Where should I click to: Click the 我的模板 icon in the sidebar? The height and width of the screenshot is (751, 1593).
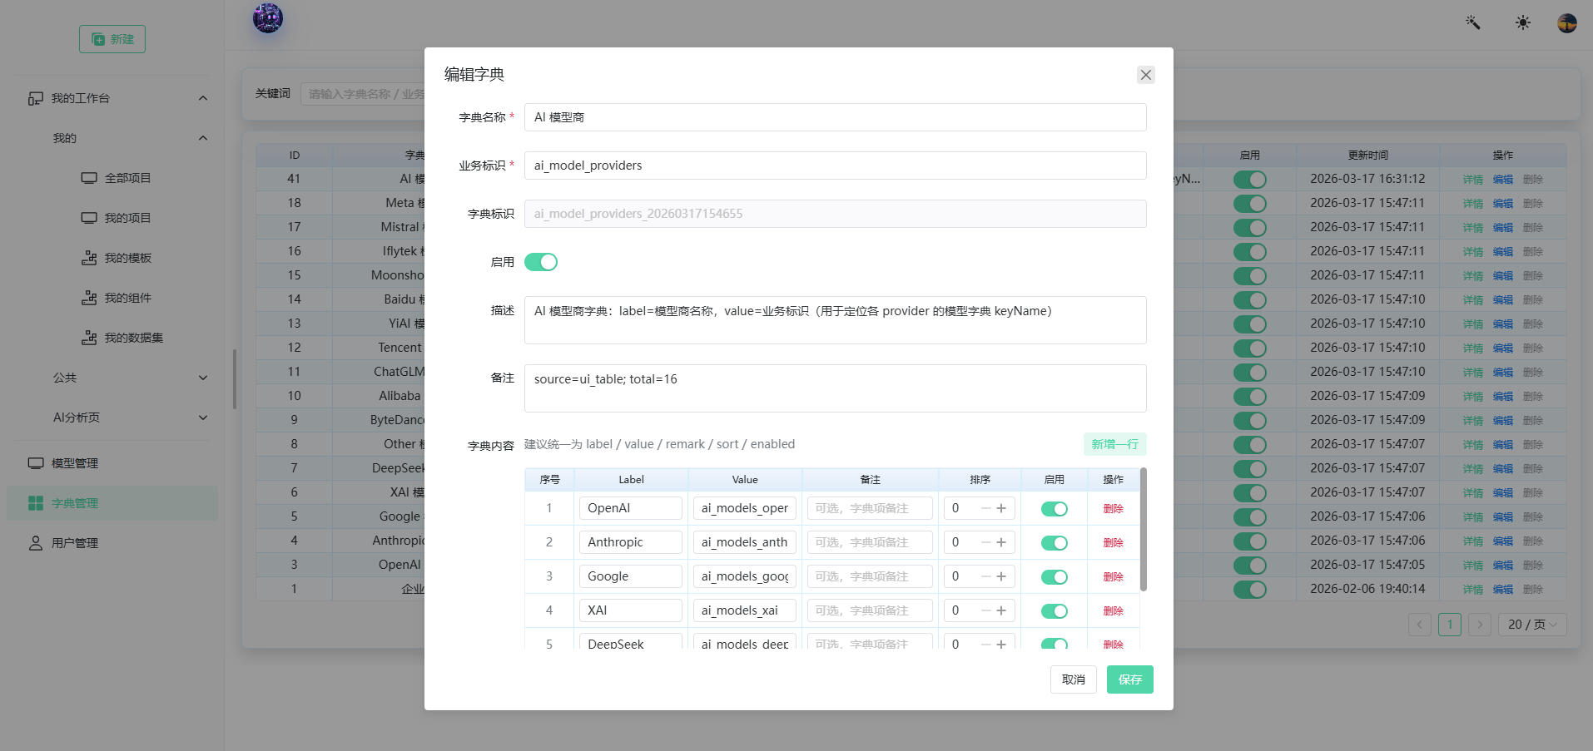pos(89,258)
